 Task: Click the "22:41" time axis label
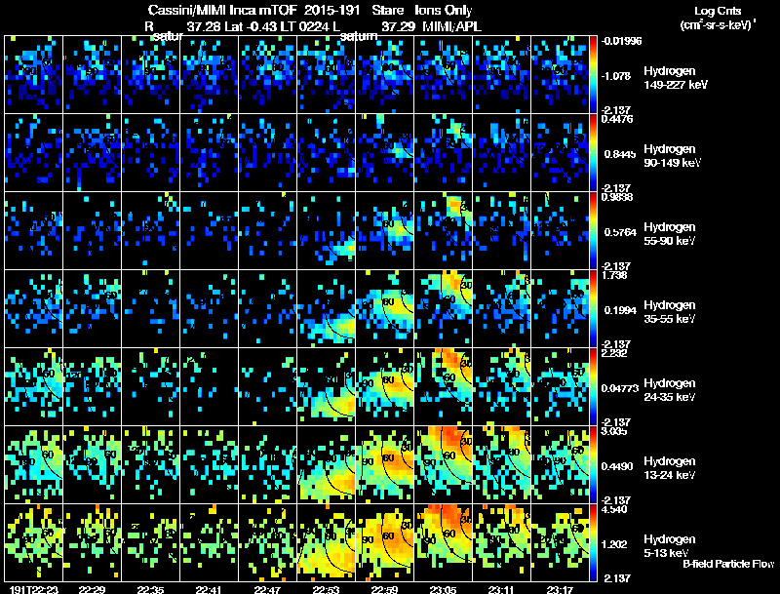pos(209,590)
